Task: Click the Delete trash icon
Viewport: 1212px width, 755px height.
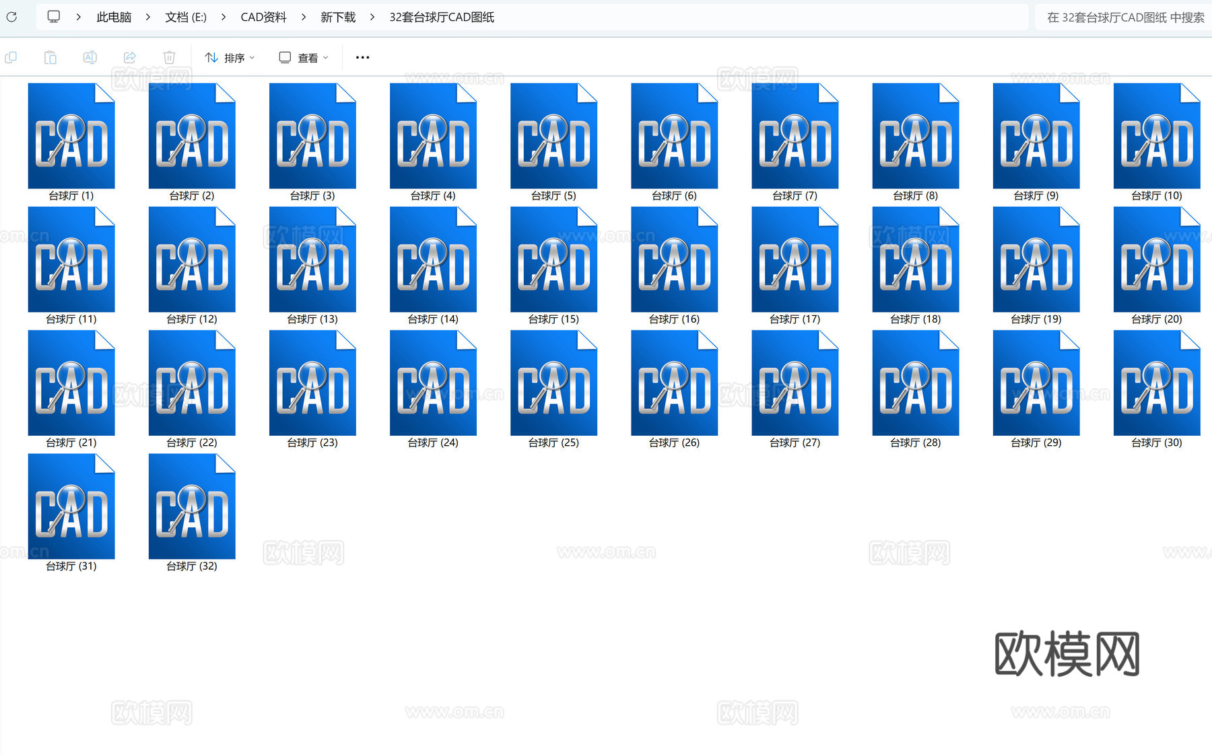Action: pyautogui.click(x=170, y=57)
